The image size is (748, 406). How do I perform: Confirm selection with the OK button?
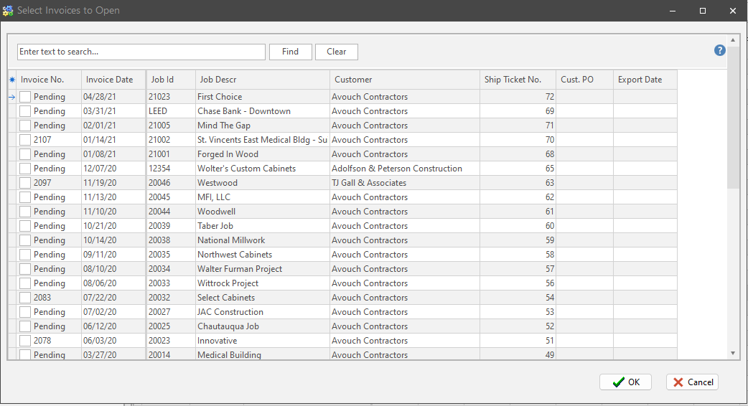(x=625, y=382)
